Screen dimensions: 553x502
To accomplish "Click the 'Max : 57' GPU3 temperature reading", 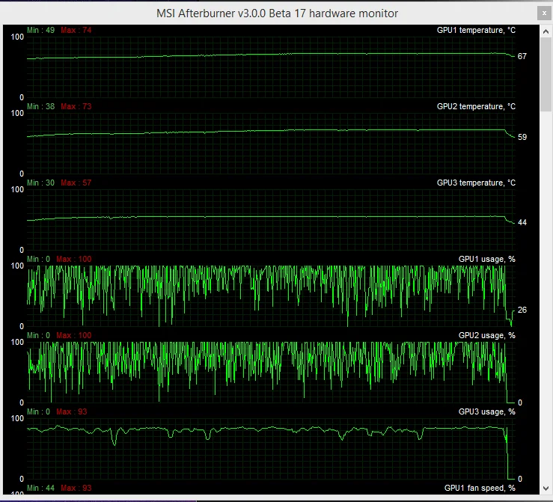I will click(x=76, y=183).
